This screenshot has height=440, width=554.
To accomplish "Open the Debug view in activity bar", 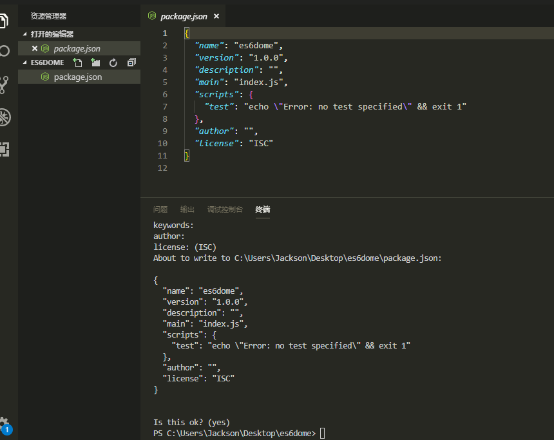I will (x=5, y=117).
